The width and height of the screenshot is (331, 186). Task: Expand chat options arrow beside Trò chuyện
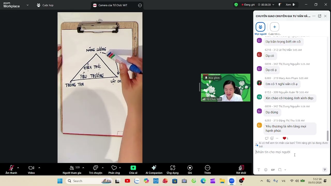(x=103, y=168)
